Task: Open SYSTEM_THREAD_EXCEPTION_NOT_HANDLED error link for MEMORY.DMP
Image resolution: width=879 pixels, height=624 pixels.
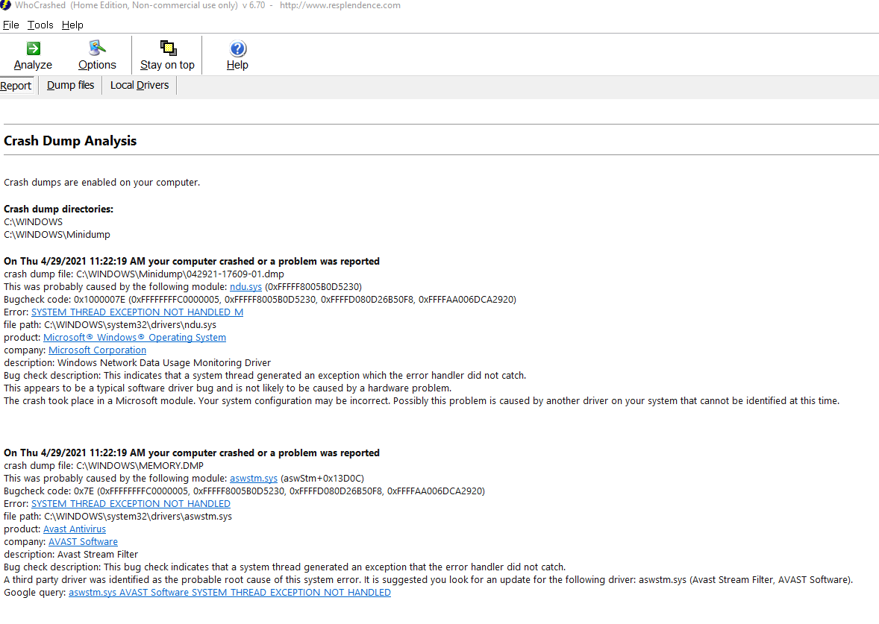Action: point(131,503)
